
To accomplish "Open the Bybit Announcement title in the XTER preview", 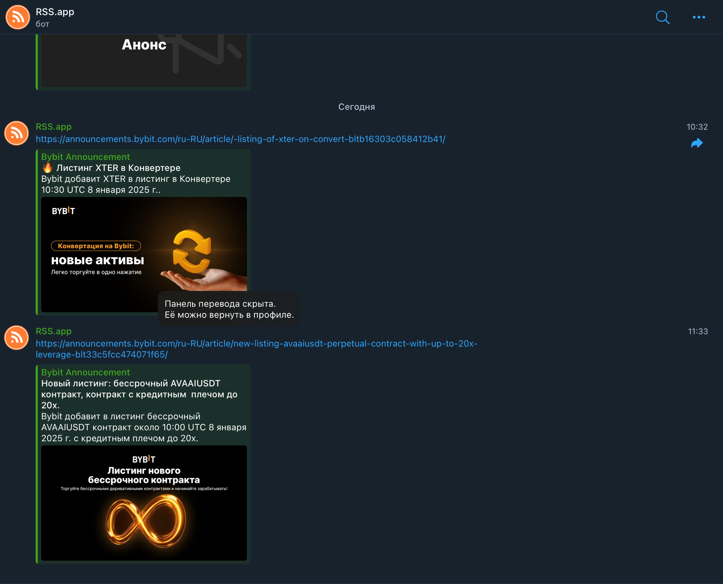I will (x=85, y=157).
